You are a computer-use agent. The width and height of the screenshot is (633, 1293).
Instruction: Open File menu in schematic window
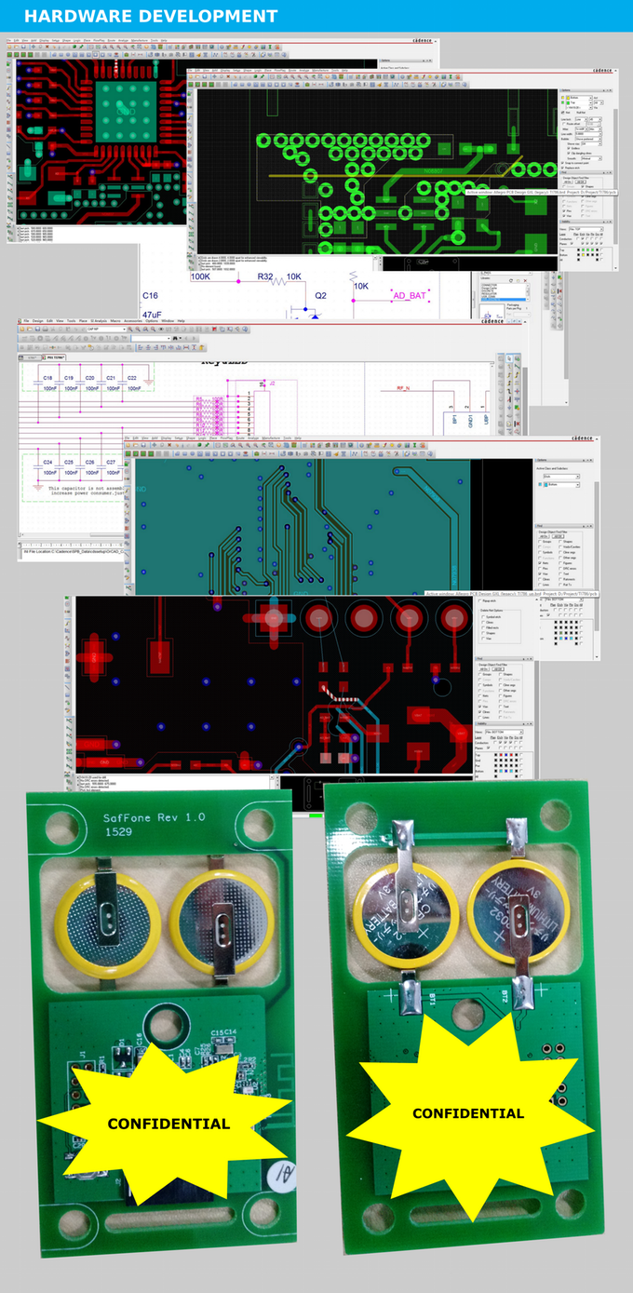(26, 320)
